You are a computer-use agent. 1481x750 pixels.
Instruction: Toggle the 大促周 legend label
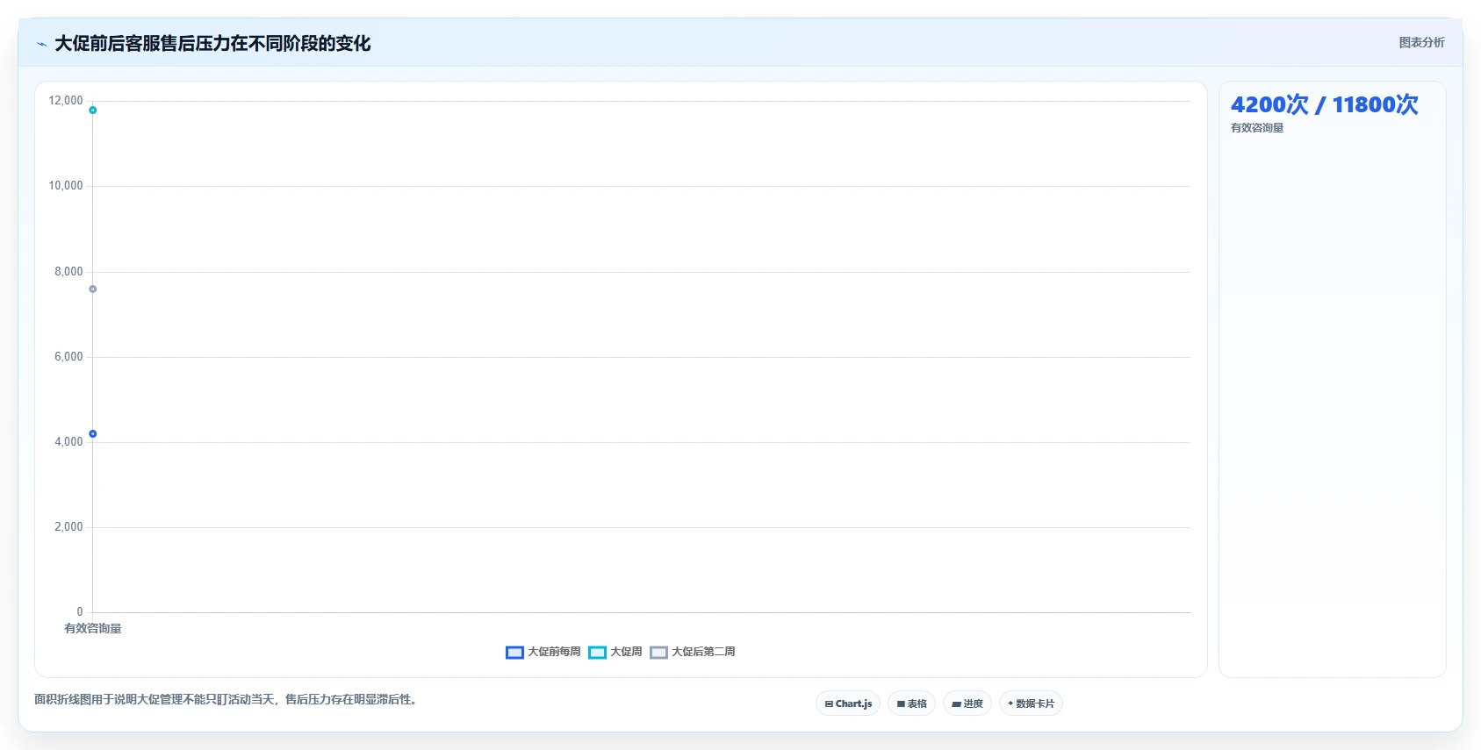click(626, 652)
